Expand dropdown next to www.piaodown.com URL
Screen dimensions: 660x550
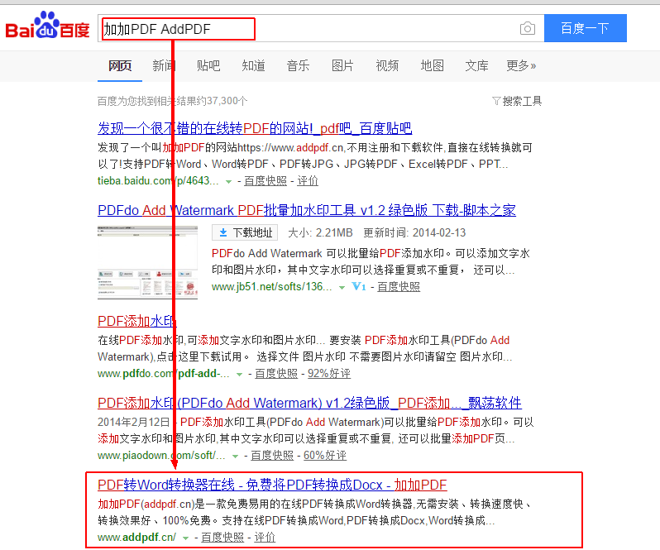[235, 457]
